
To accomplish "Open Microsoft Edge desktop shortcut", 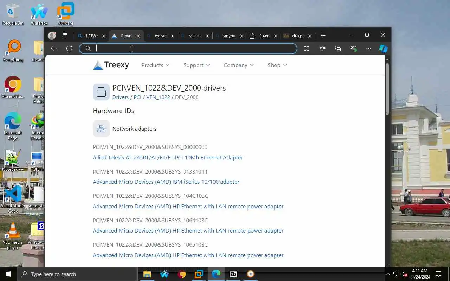I will (x=13, y=126).
